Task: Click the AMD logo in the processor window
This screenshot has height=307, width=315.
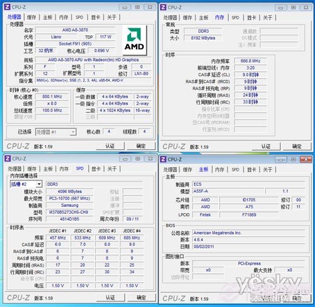Action: 134,40
